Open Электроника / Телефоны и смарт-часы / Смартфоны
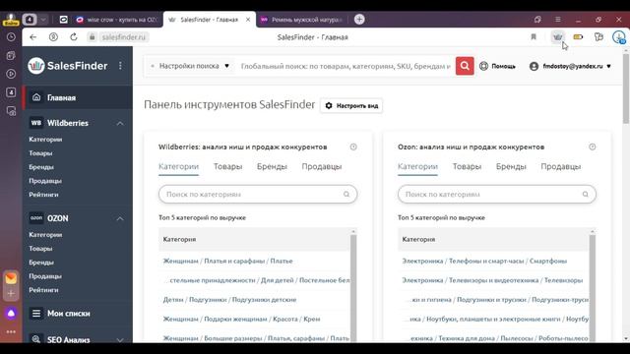This screenshot has width=630, height=354. [484, 261]
